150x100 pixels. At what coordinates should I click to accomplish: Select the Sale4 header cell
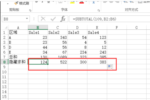[x=97, y=32]
